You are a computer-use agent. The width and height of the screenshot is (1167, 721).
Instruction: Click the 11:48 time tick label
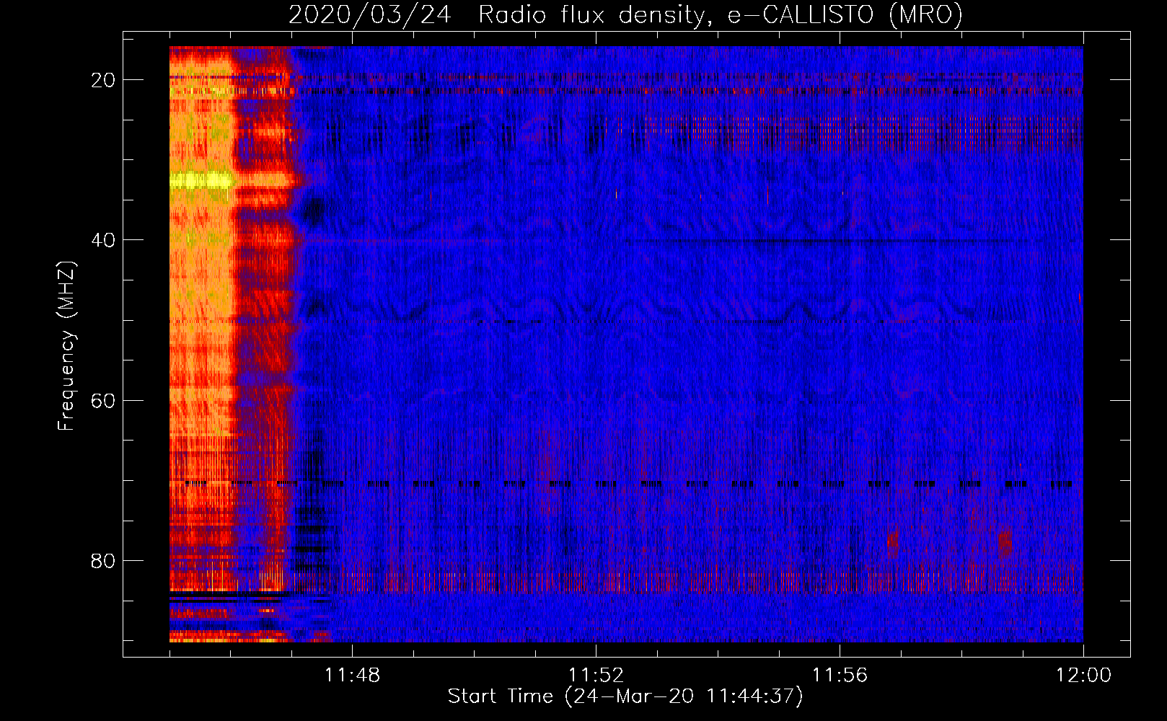click(x=352, y=675)
